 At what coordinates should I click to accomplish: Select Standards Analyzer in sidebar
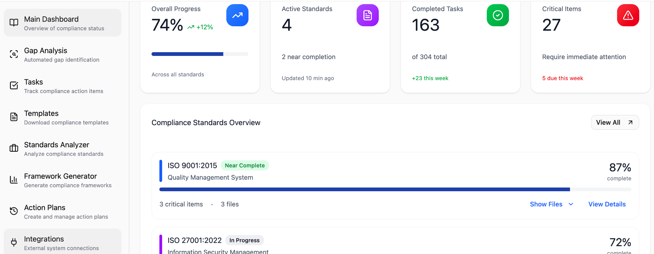pos(63,148)
